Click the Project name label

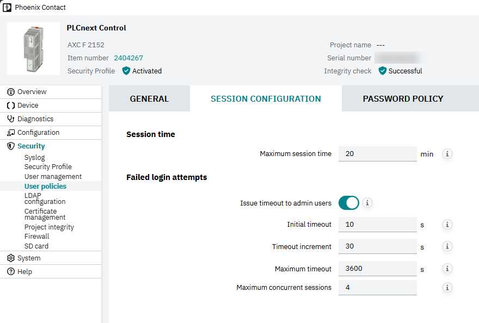(x=351, y=45)
